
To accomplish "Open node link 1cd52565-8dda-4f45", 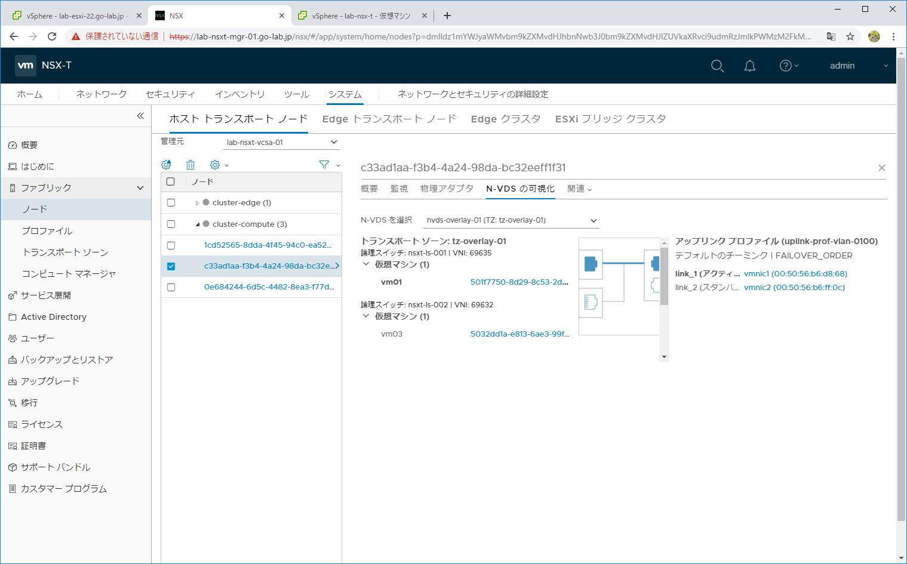I will (x=268, y=245).
